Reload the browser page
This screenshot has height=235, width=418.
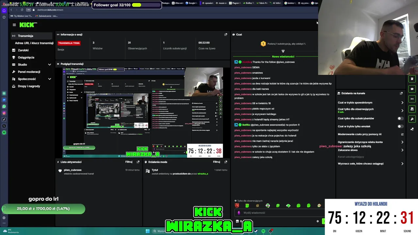click(x=22, y=10)
